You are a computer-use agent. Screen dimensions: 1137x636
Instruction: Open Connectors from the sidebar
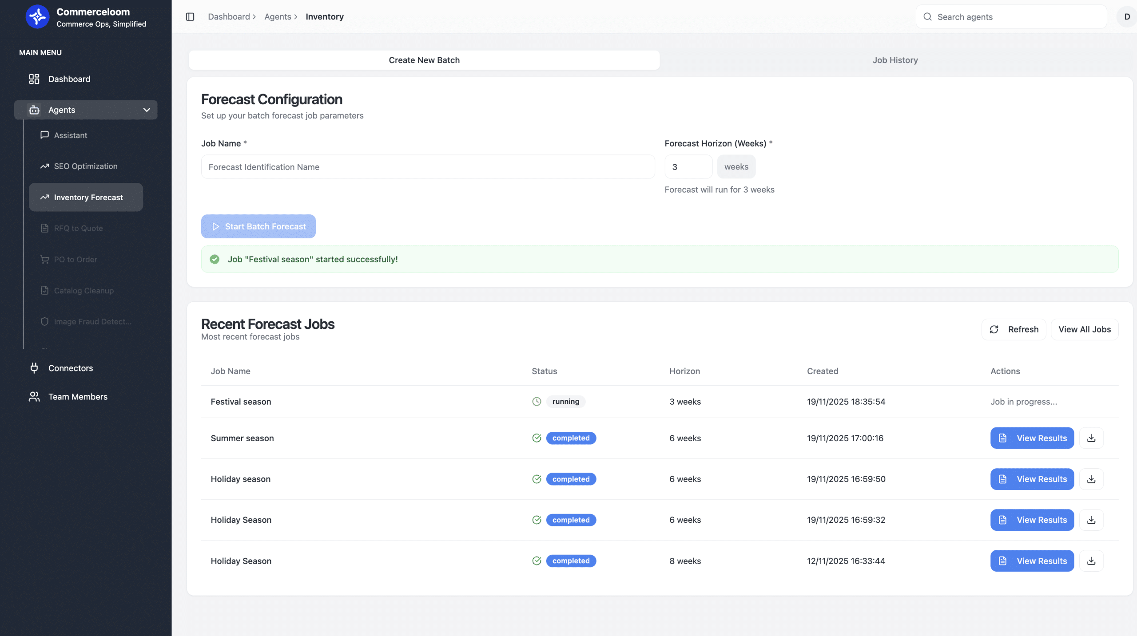(x=70, y=368)
